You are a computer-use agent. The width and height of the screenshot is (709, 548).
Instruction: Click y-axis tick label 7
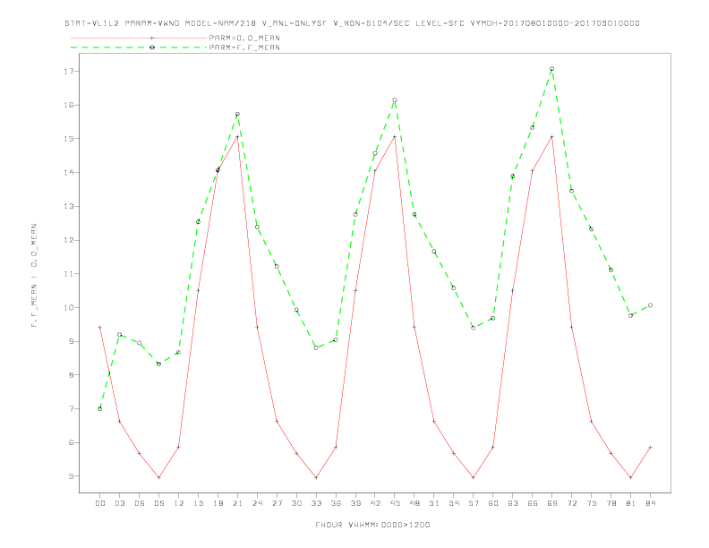coord(71,408)
